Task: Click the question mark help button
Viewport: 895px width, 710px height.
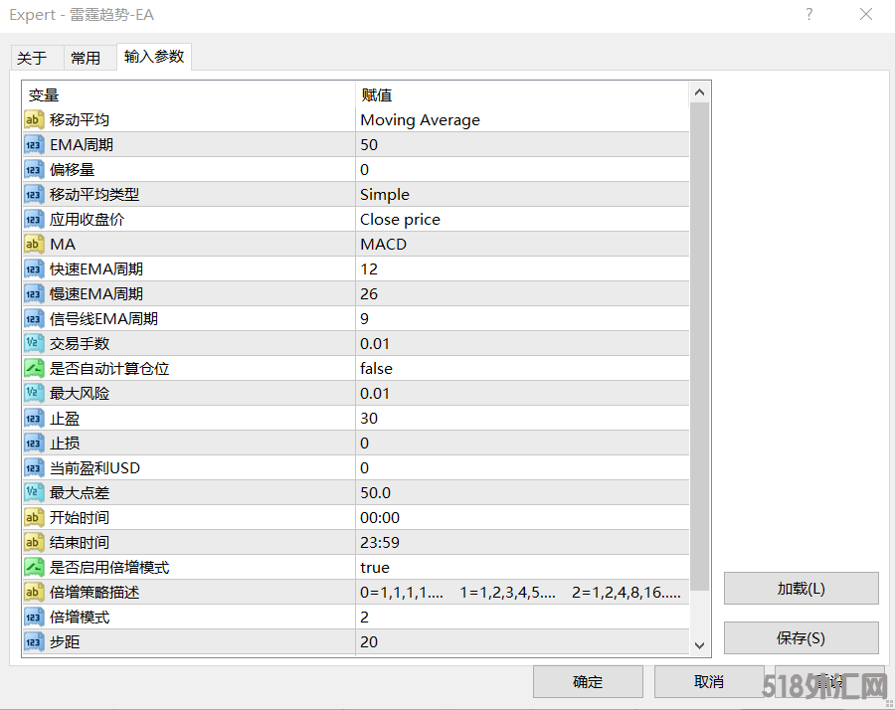Action: [809, 15]
